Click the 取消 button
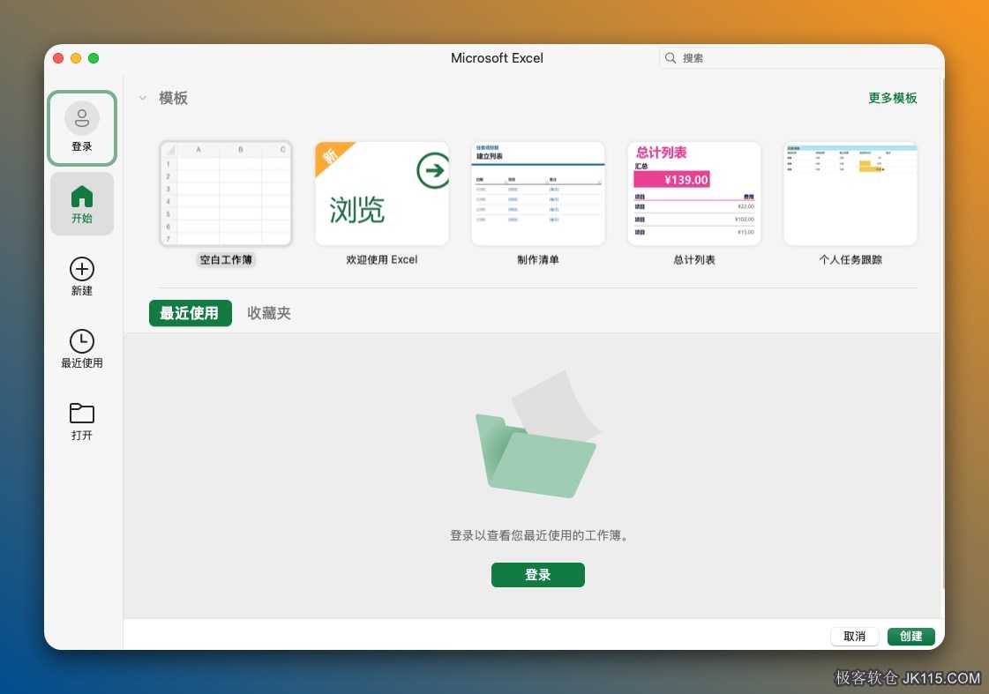Screen dimensions: 989x694 (855, 637)
